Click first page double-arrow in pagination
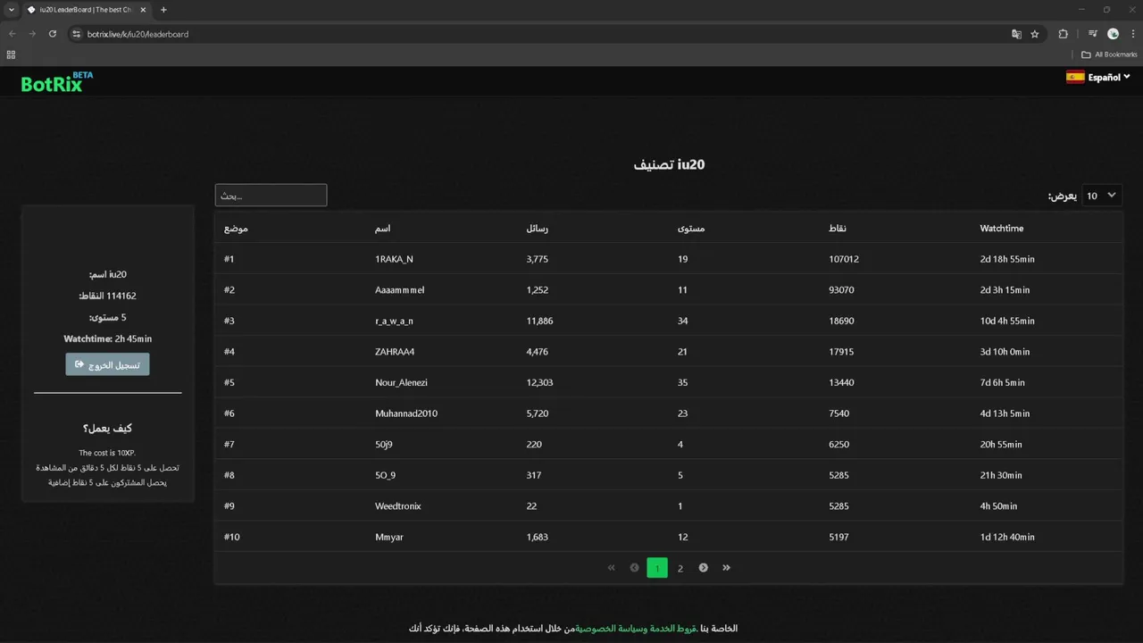This screenshot has height=643, width=1143. click(x=611, y=568)
